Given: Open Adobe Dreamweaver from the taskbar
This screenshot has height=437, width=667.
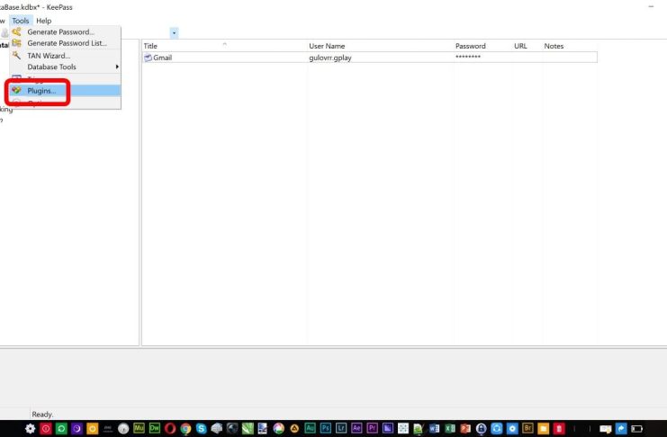Looking at the screenshot, I should [155, 429].
